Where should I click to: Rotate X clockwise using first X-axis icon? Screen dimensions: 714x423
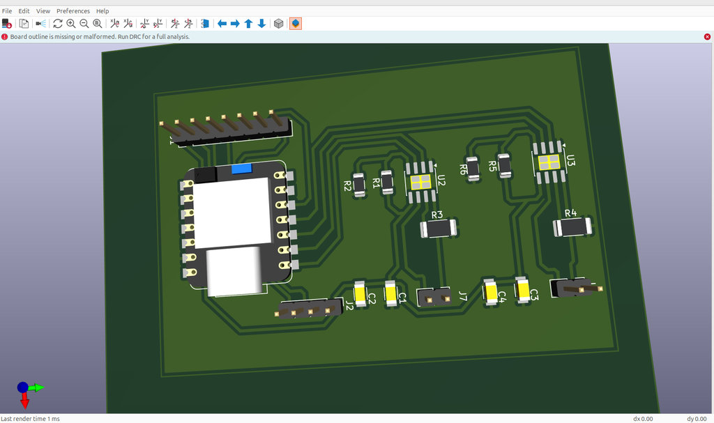click(x=115, y=23)
